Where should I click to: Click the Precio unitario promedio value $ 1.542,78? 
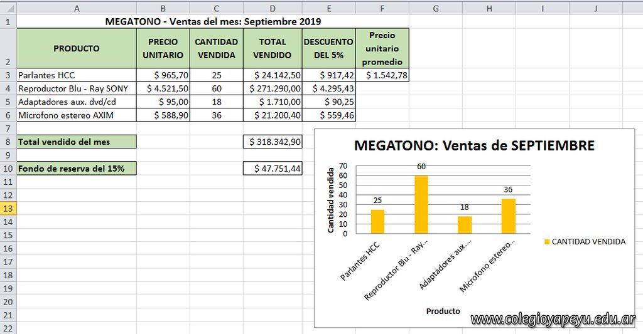click(x=382, y=75)
